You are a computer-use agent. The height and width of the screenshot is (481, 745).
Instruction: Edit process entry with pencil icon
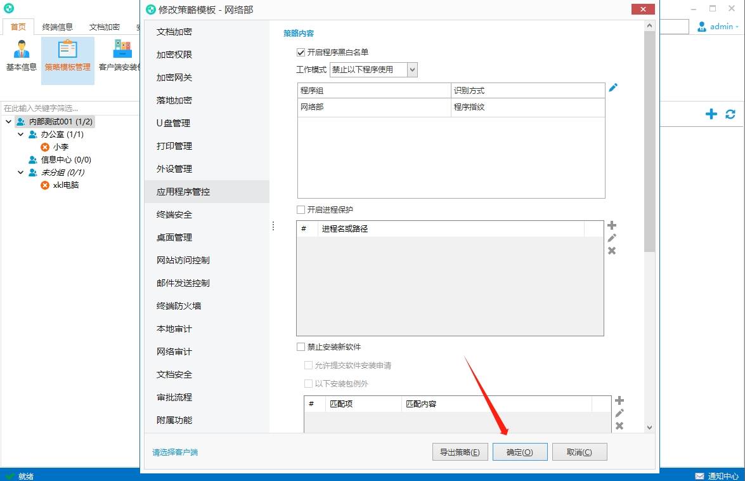611,238
